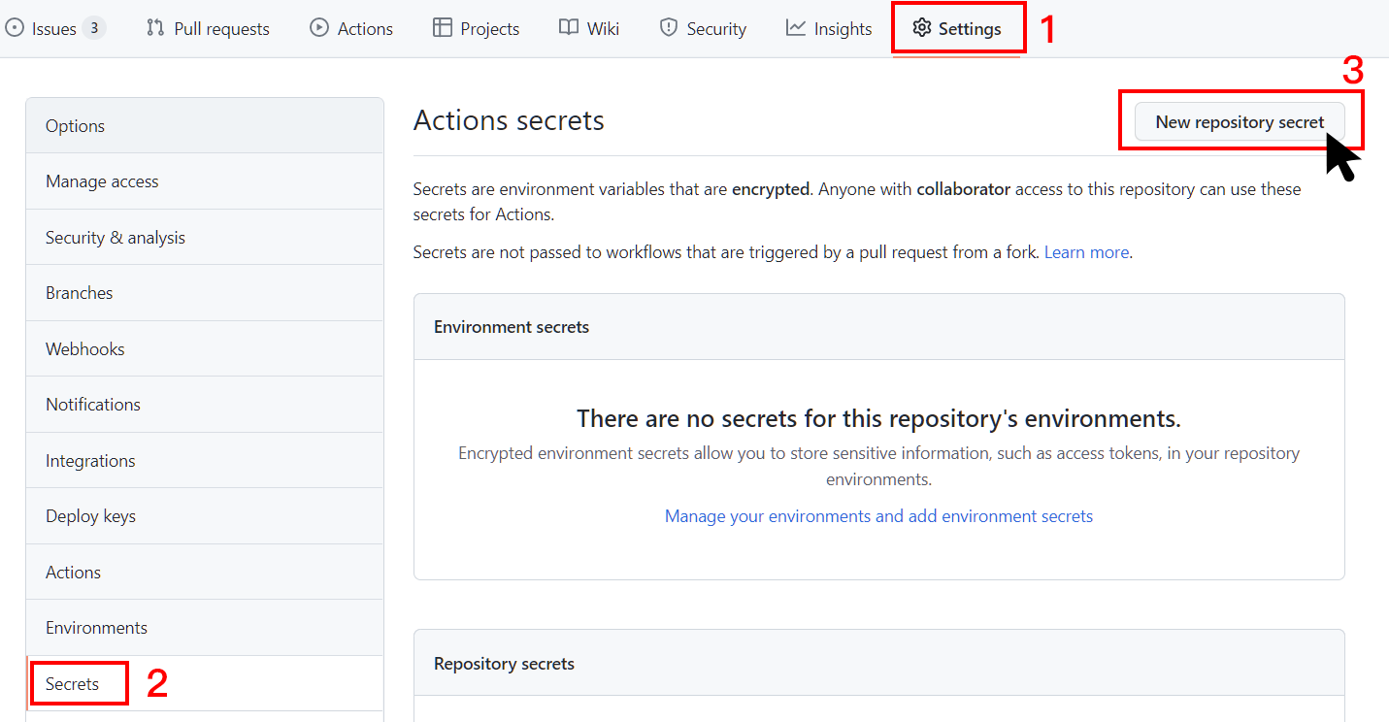Click the Security shield icon
The height and width of the screenshot is (722, 1389).
(x=669, y=28)
